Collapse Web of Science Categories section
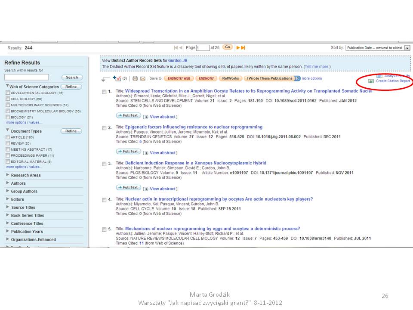The image size is (413, 310). point(7,86)
